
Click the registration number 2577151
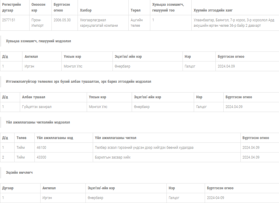point(9,19)
